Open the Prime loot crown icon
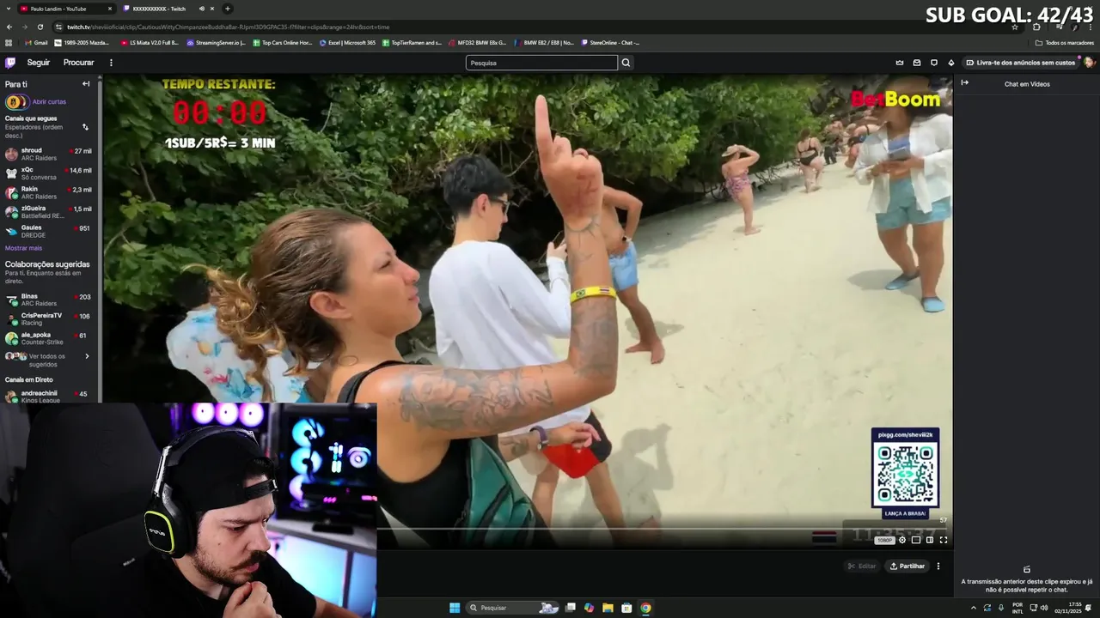Screen dimensions: 1100x618 [x=900, y=63]
